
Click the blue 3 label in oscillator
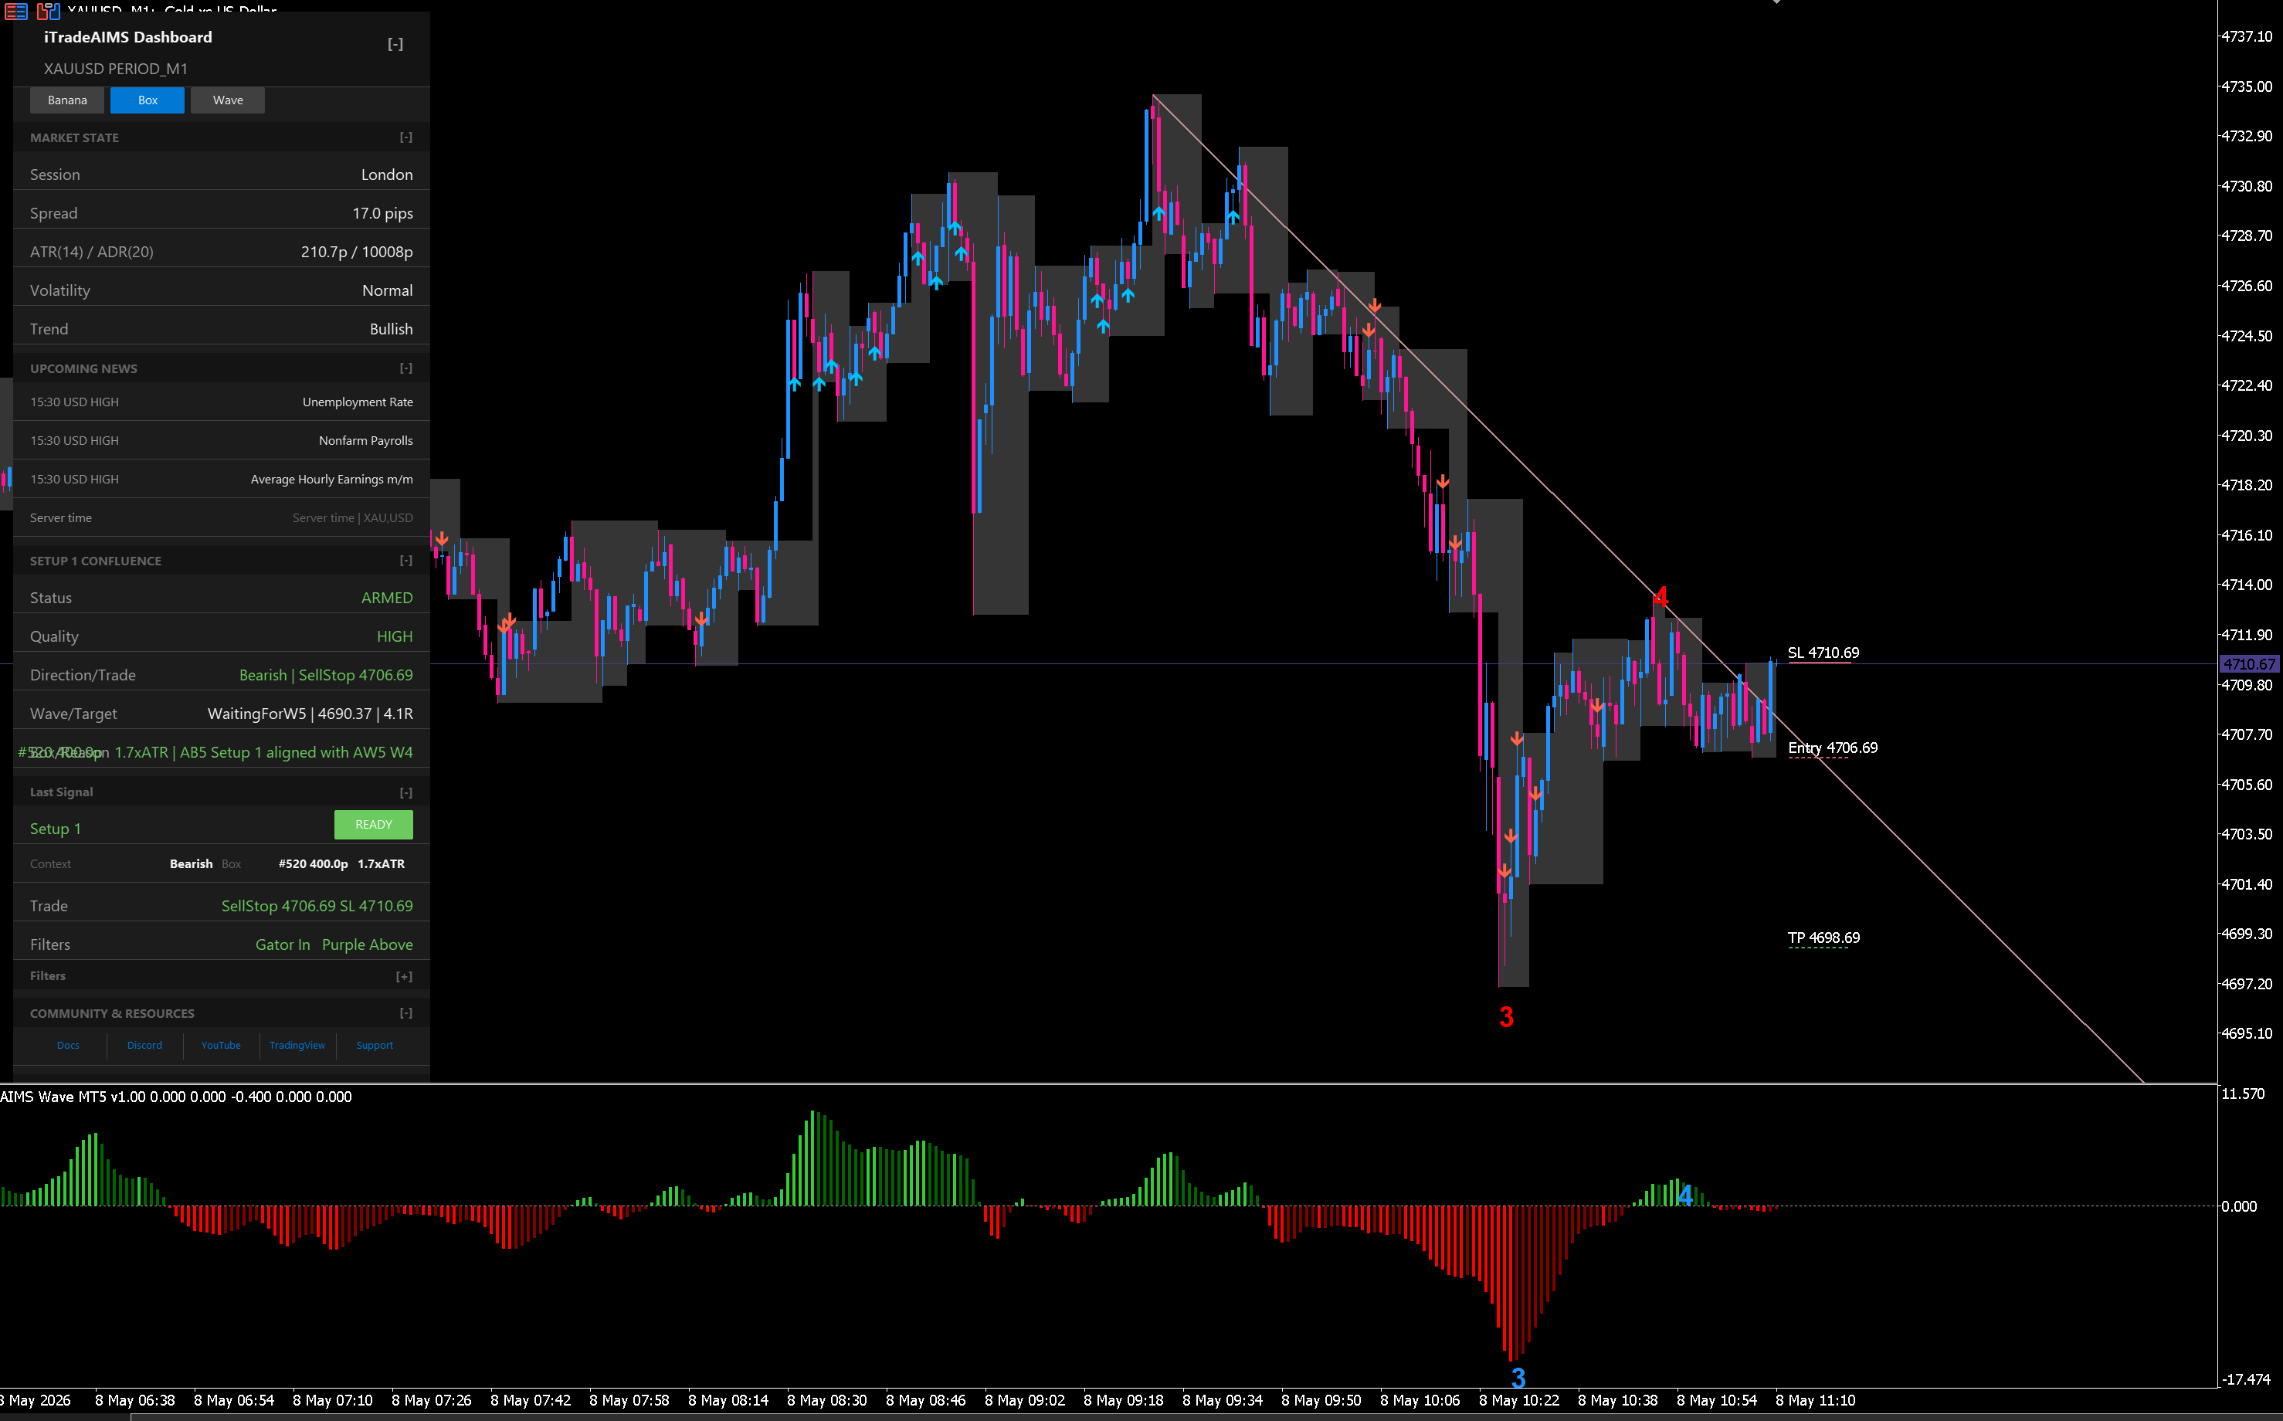1518,1379
